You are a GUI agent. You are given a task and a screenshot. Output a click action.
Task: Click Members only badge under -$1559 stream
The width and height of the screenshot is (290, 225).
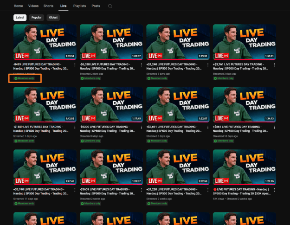click(24, 141)
